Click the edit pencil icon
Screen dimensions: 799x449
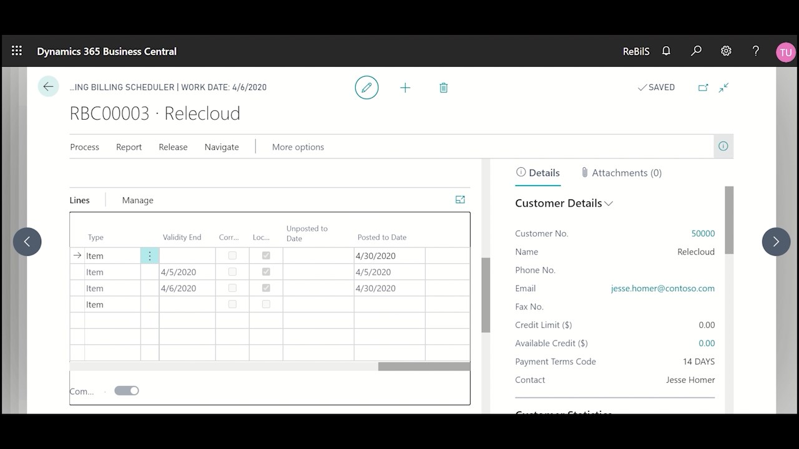coord(366,87)
